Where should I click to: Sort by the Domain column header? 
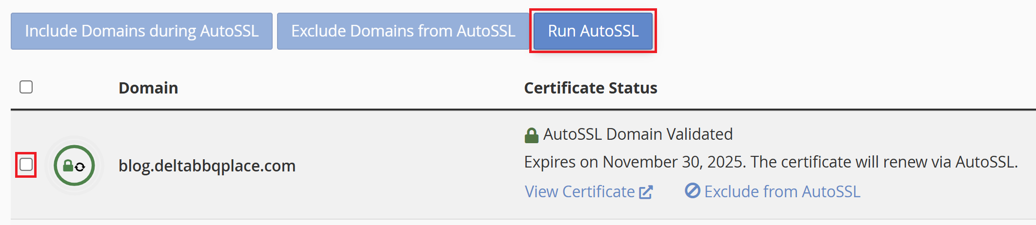coord(148,88)
